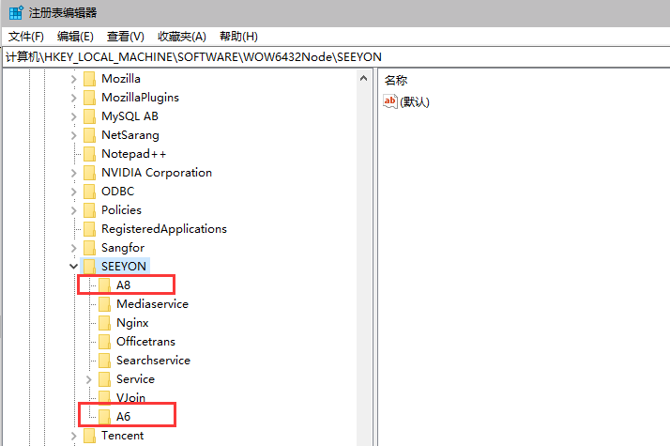The image size is (670, 446).
Task: Click the RegisteredApplications folder icon
Action: tap(90, 229)
